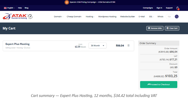Open E-Mail menu item
The height and width of the screenshot is (99, 188).
142,17
